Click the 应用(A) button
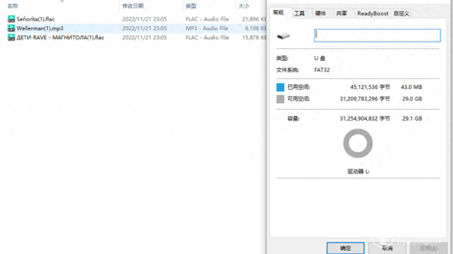Screen dimensions: 453x254 [x=428, y=248]
